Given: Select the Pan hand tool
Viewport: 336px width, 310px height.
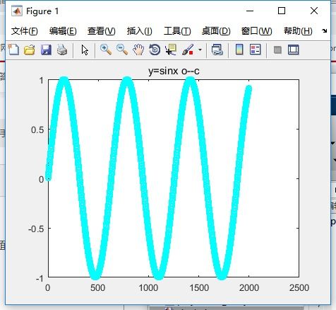Looking at the screenshot, I should click(138, 50).
